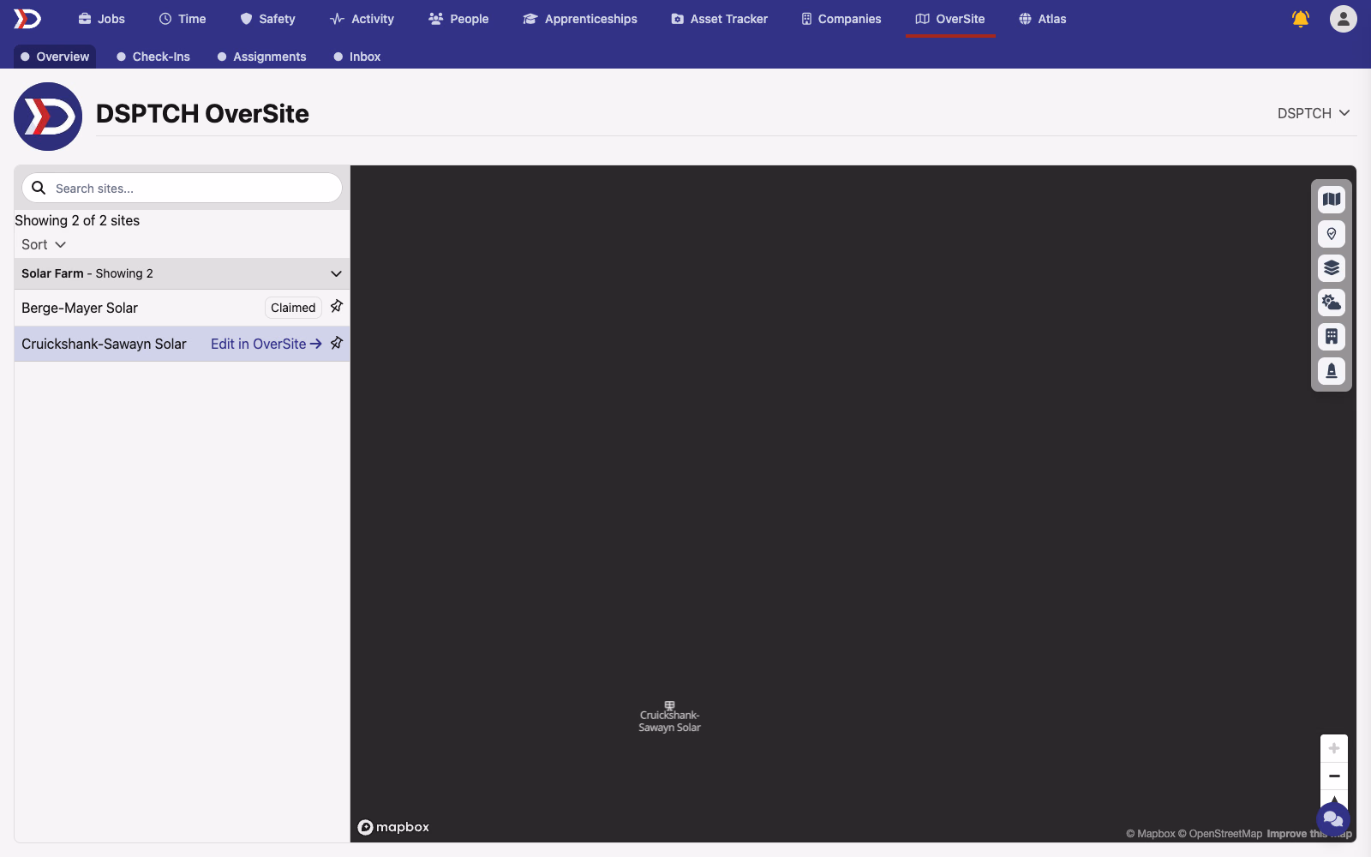Switch to the Inbox tab
1371x857 pixels.
click(357, 57)
